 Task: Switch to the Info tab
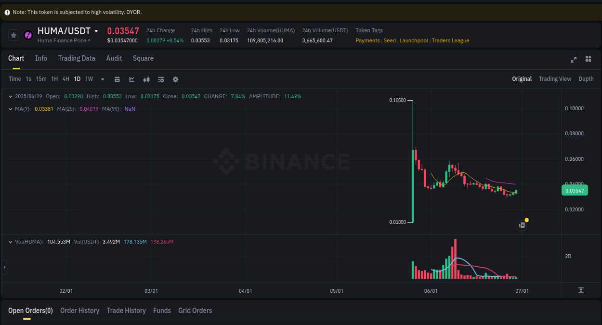tap(41, 58)
